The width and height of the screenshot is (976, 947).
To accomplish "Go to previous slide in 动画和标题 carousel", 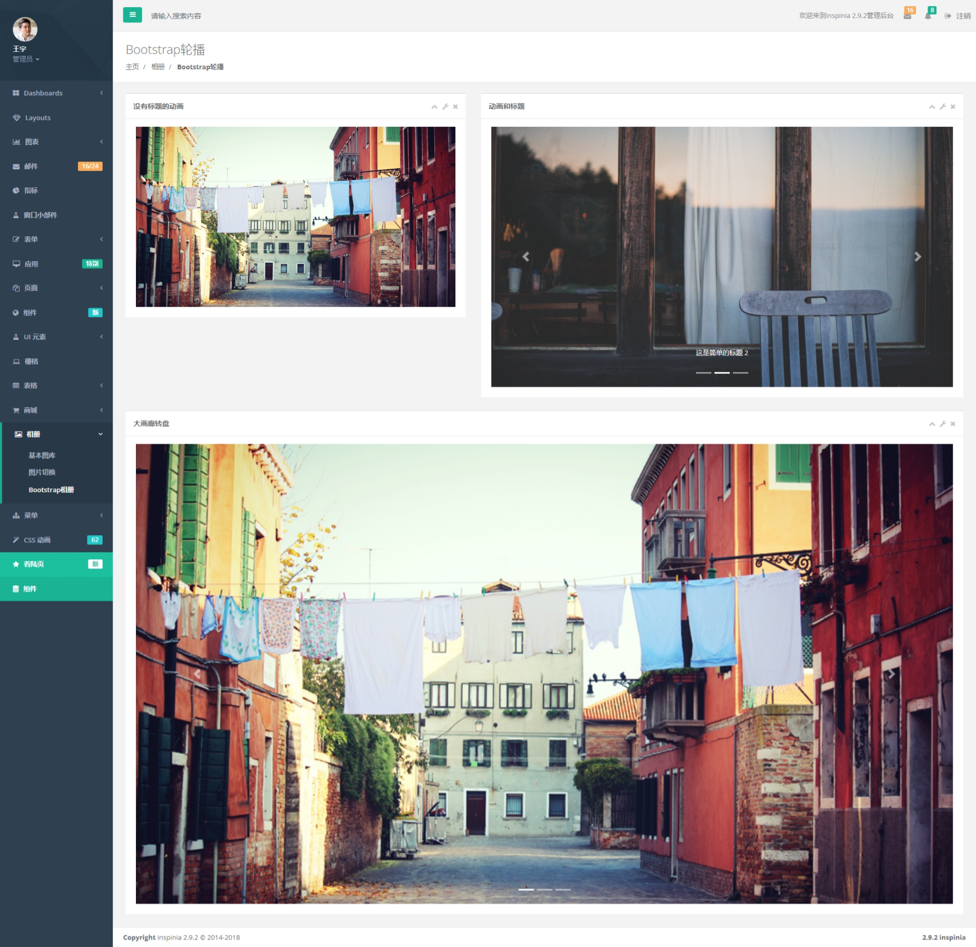I will pyautogui.click(x=526, y=257).
